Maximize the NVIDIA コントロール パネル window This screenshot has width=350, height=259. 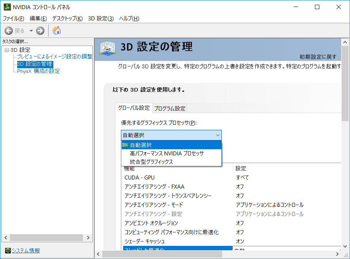coord(317,7)
